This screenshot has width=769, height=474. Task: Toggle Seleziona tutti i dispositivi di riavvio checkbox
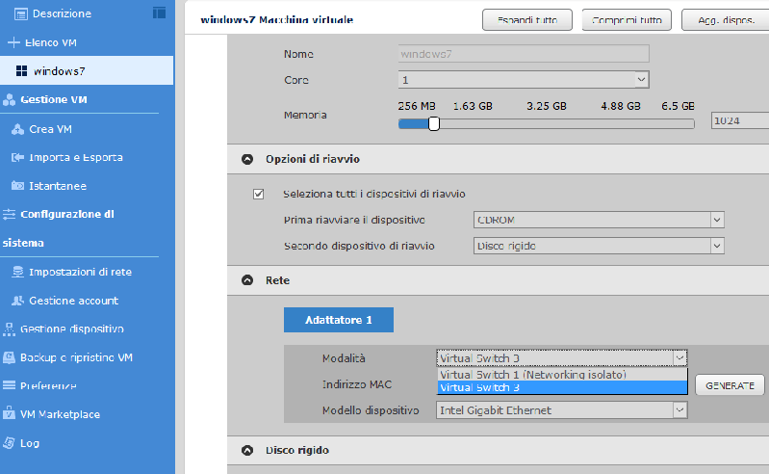coord(258,194)
